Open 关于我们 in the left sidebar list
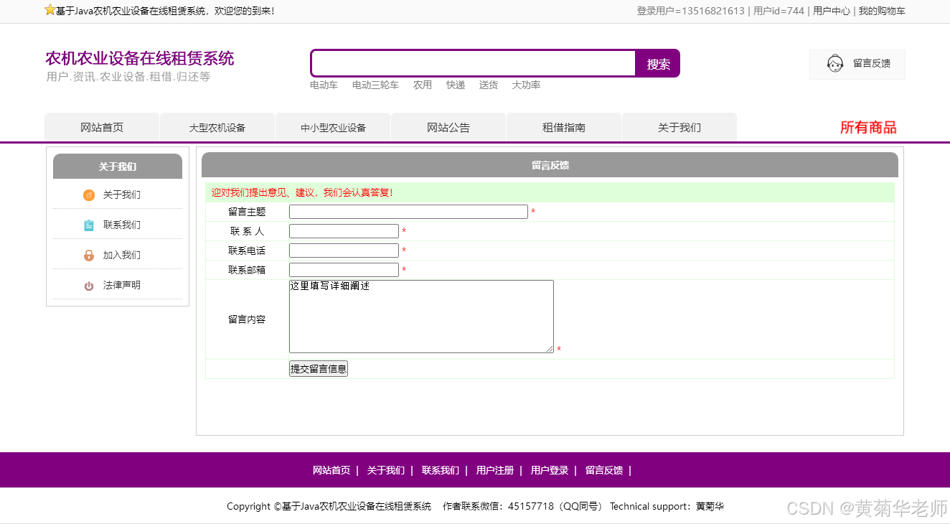Image resolution: width=950 pixels, height=524 pixels. tap(122, 195)
